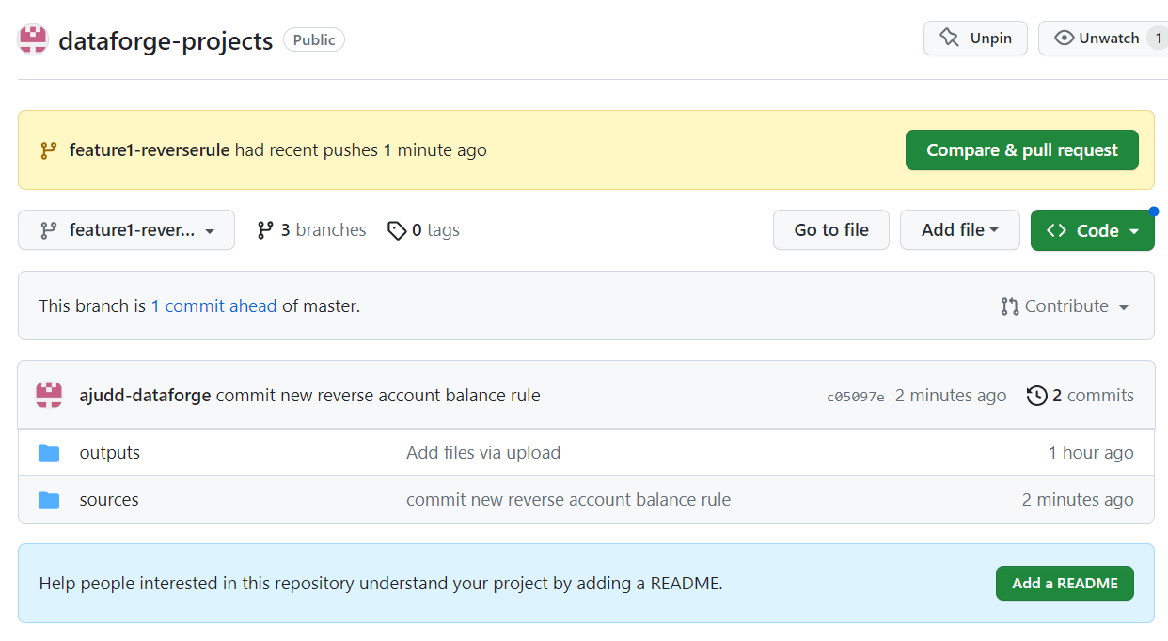Image resolution: width=1168 pixels, height=641 pixels.
Task: Click feature1-reverserule text in the push banner
Action: pyautogui.click(x=150, y=150)
